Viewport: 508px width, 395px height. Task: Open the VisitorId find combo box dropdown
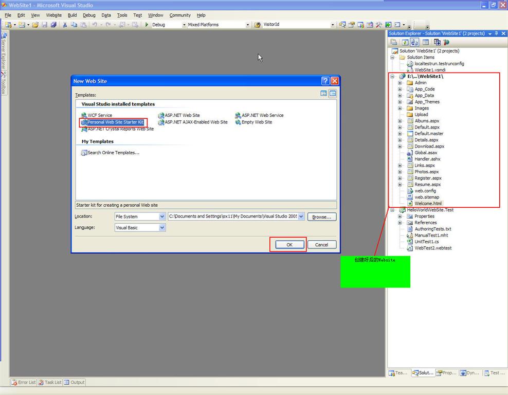point(332,25)
